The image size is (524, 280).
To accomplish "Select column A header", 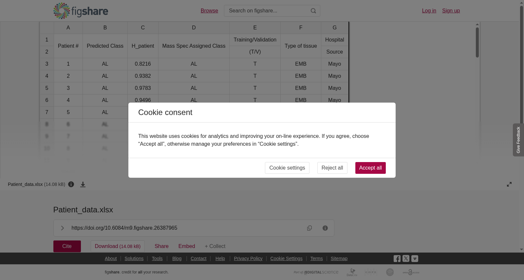I will pyautogui.click(x=68, y=28).
